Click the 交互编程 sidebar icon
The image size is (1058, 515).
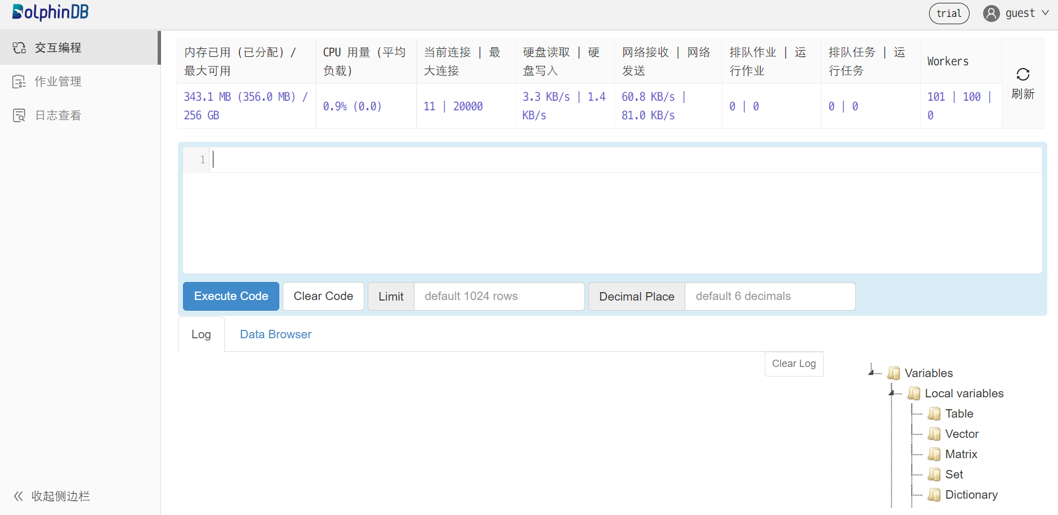(x=19, y=48)
